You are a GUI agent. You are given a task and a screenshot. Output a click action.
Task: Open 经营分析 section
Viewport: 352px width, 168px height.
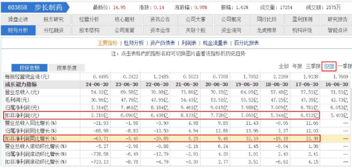click(x=89, y=20)
